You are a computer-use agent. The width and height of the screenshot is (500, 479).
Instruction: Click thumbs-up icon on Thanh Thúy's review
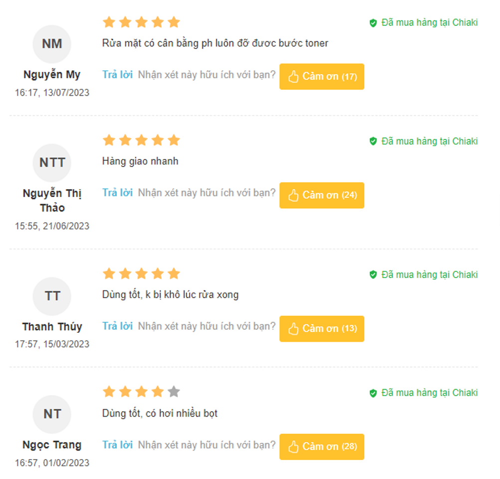(x=293, y=329)
